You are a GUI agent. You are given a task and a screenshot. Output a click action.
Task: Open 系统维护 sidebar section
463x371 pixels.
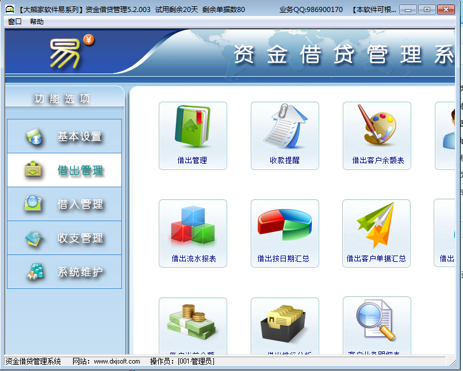tap(64, 272)
